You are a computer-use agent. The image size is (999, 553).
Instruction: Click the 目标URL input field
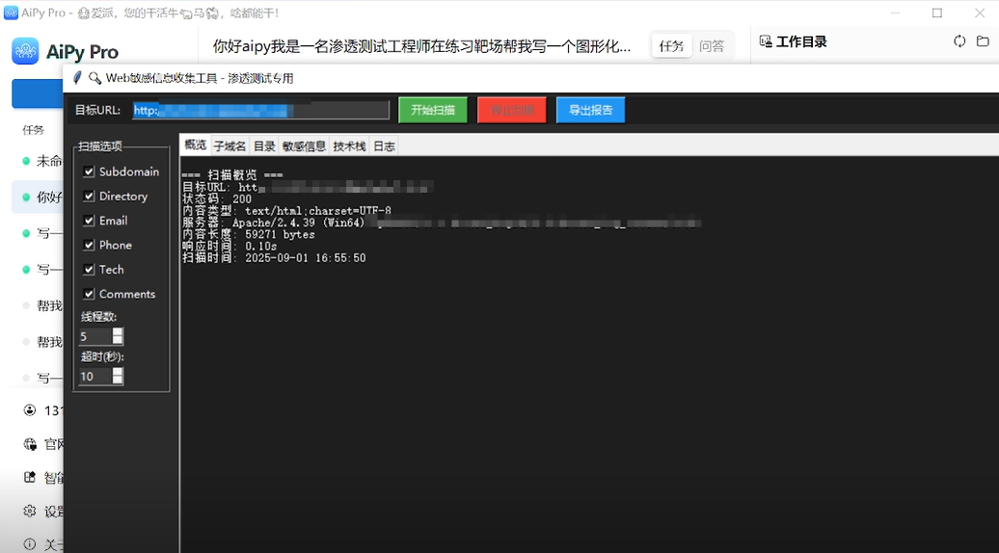coord(261,110)
